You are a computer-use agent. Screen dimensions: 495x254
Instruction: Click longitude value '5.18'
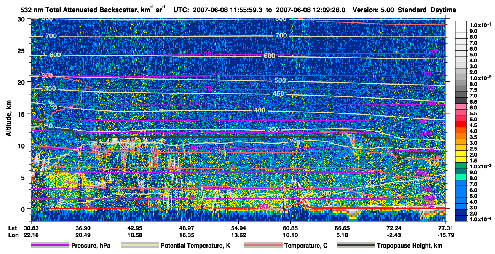342,235
